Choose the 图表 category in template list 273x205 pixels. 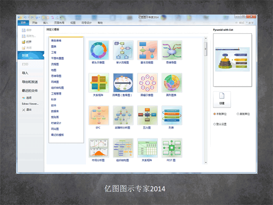(x=54, y=47)
